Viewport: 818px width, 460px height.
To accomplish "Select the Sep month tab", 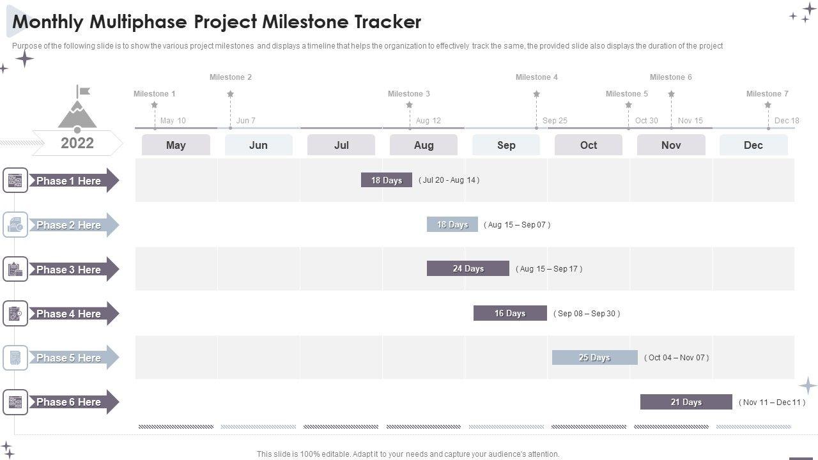I will tap(506, 145).
